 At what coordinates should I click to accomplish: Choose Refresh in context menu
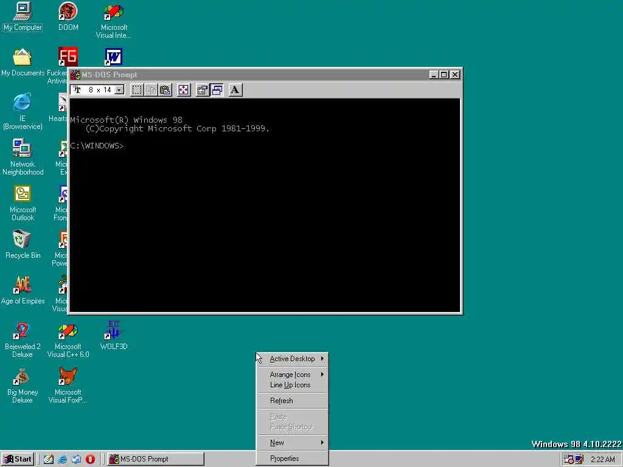(293, 401)
